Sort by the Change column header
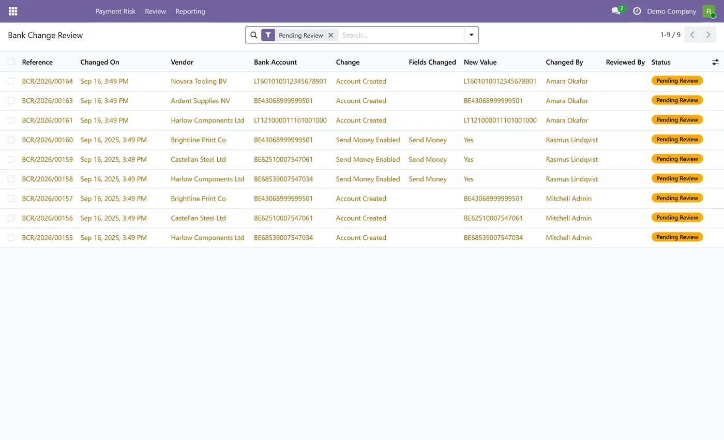 pyautogui.click(x=348, y=62)
